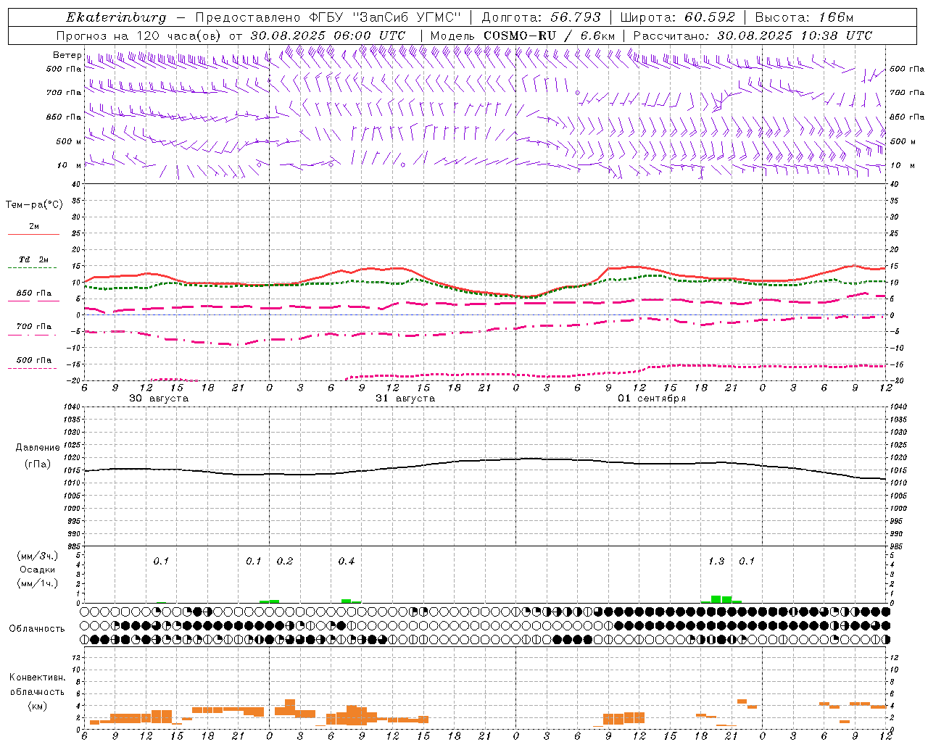Click the 'Тем-ра(°C)' temperature label
The width and height of the screenshot is (928, 742).
tap(34, 205)
